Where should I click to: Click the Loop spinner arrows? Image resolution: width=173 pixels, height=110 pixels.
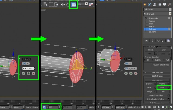click(x=169, y=53)
